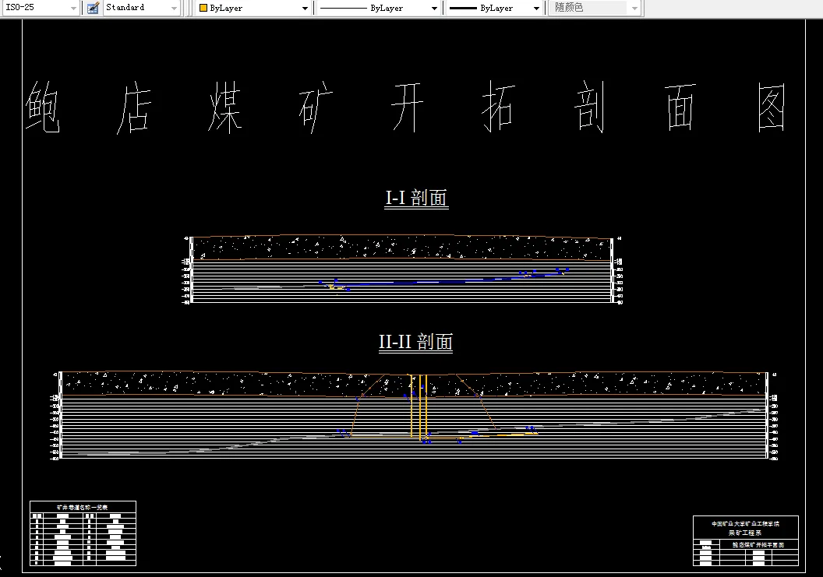Open the ByLayer linetype dropdown with thin line

tap(379, 9)
